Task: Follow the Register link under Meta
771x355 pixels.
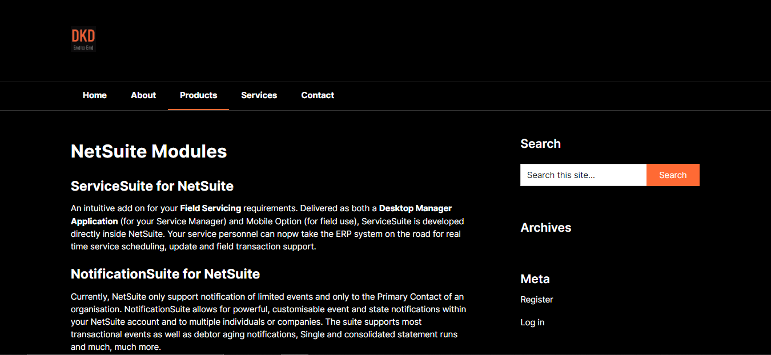Action: coord(536,300)
